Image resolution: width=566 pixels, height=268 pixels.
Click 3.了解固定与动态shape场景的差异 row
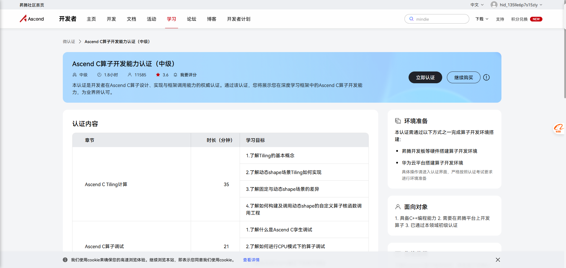tap(304, 189)
